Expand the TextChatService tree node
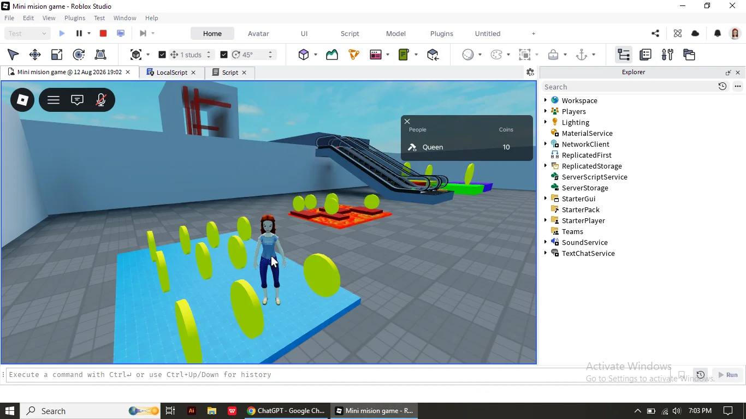This screenshot has width=746, height=419. (x=546, y=253)
